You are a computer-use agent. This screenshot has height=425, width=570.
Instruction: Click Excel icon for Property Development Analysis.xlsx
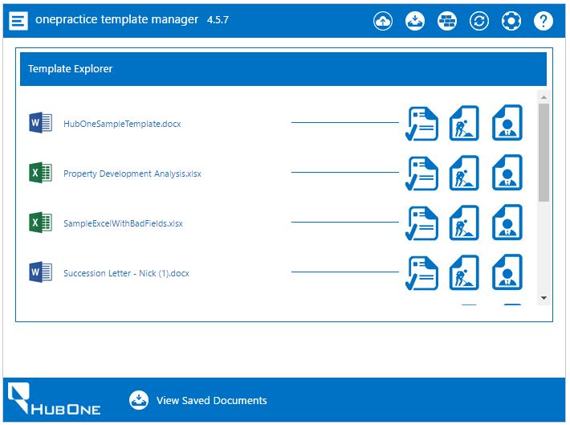tap(41, 173)
